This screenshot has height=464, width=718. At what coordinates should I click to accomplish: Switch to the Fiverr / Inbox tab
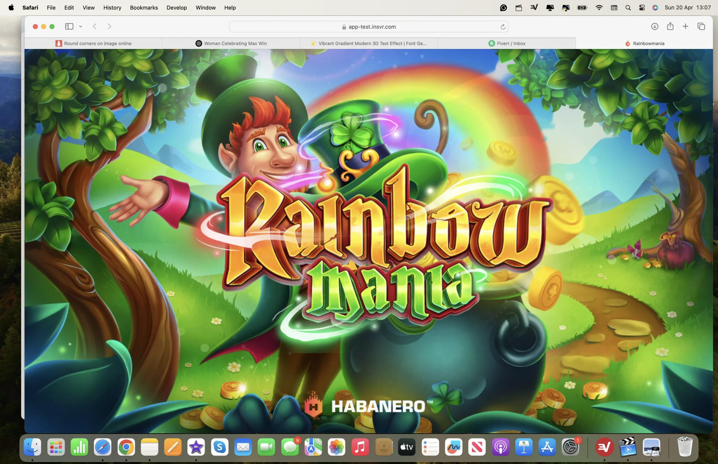coord(507,43)
